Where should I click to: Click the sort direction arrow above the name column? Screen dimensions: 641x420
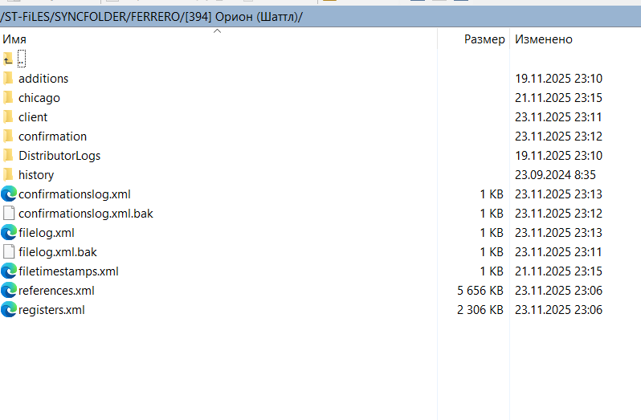pyautogui.click(x=218, y=31)
